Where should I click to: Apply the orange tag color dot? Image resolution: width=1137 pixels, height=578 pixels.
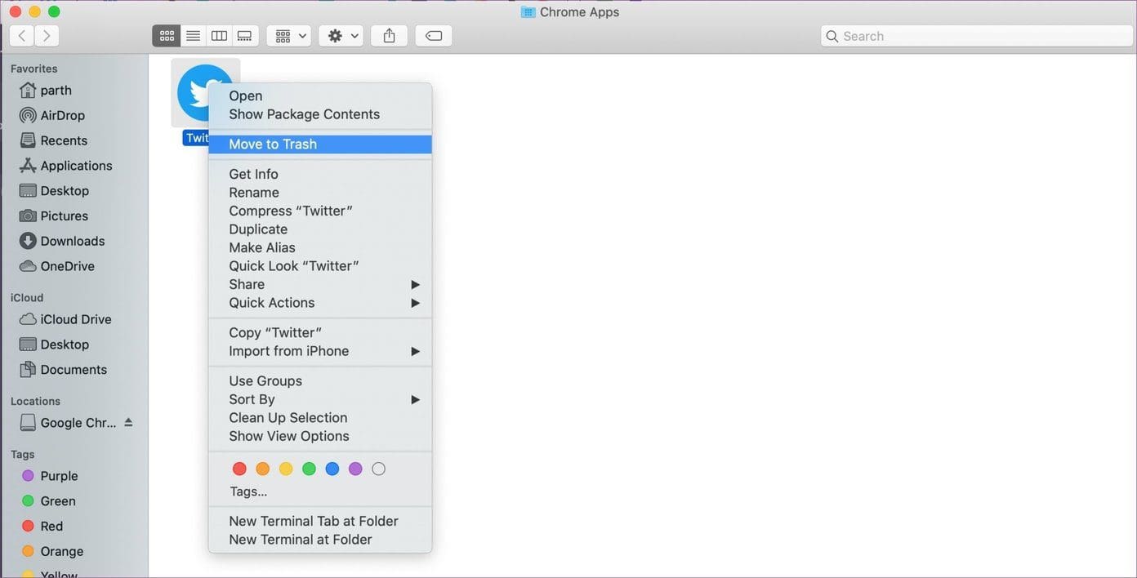[x=262, y=469]
